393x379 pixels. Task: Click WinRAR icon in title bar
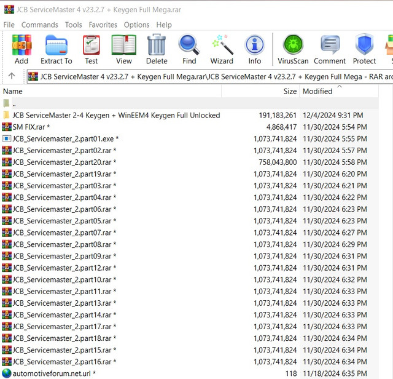9,9
